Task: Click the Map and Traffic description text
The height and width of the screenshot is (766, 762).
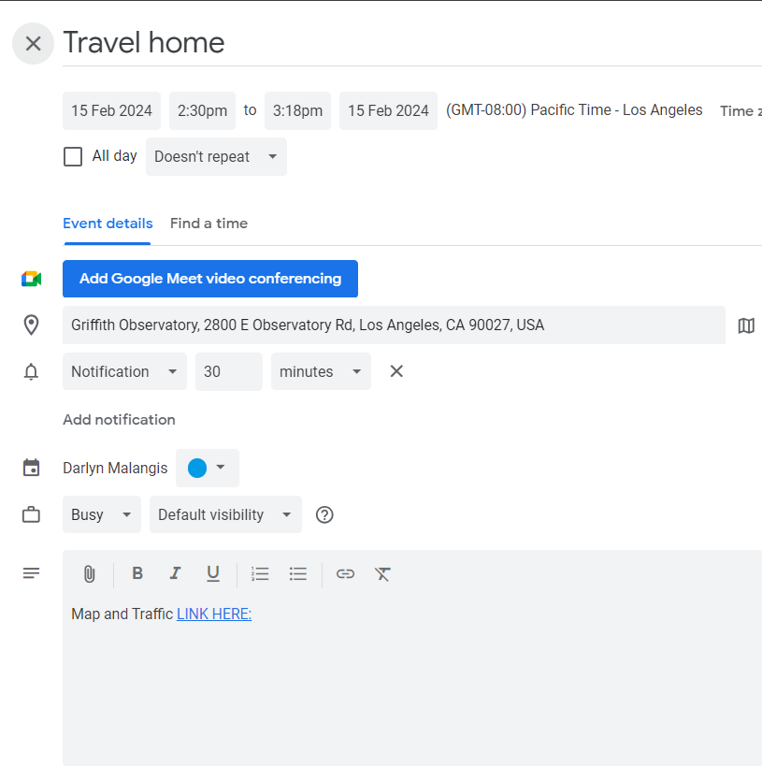Action: pos(122,614)
